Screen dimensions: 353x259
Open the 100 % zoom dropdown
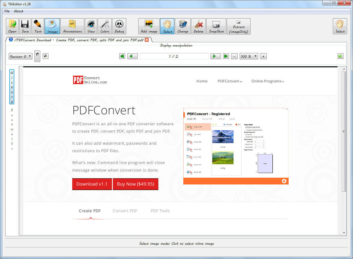point(249,56)
